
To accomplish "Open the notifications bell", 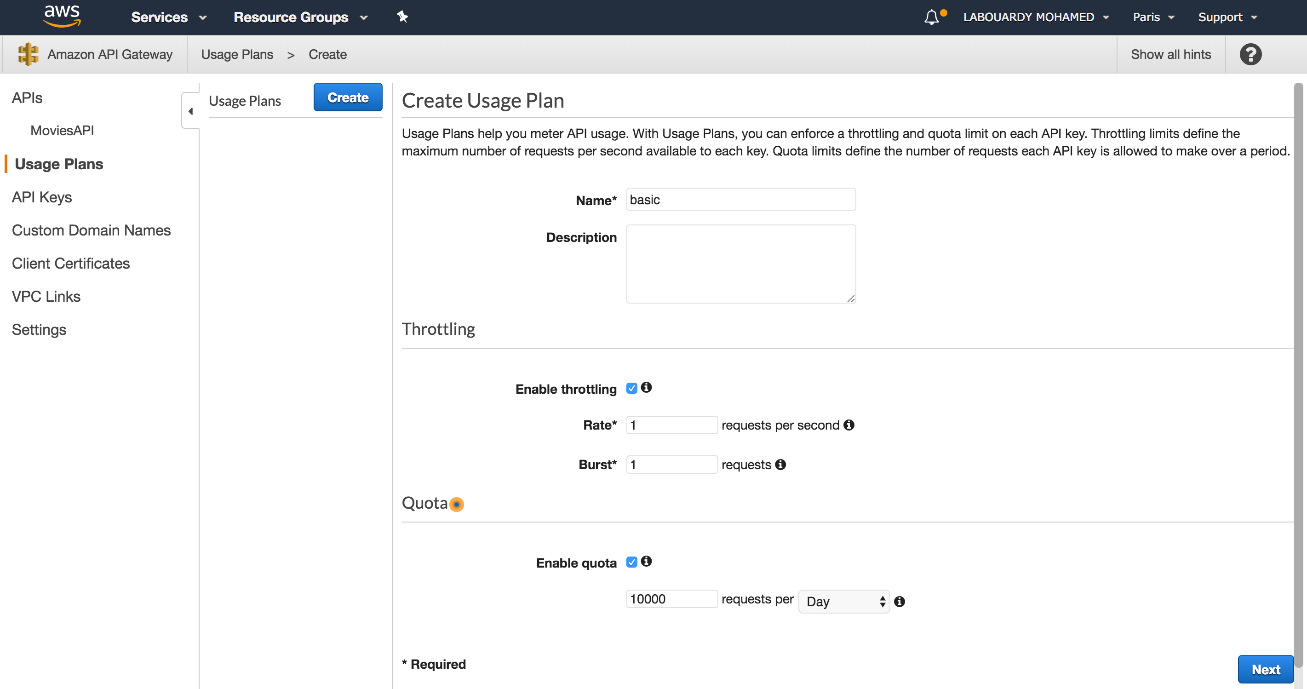I will click(932, 17).
